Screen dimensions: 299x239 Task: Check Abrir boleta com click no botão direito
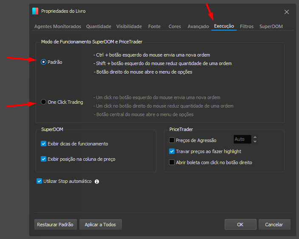coord(172,162)
